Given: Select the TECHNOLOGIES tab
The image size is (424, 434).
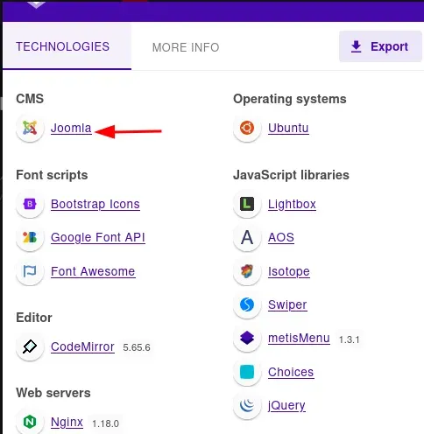Looking at the screenshot, I should (67, 46).
